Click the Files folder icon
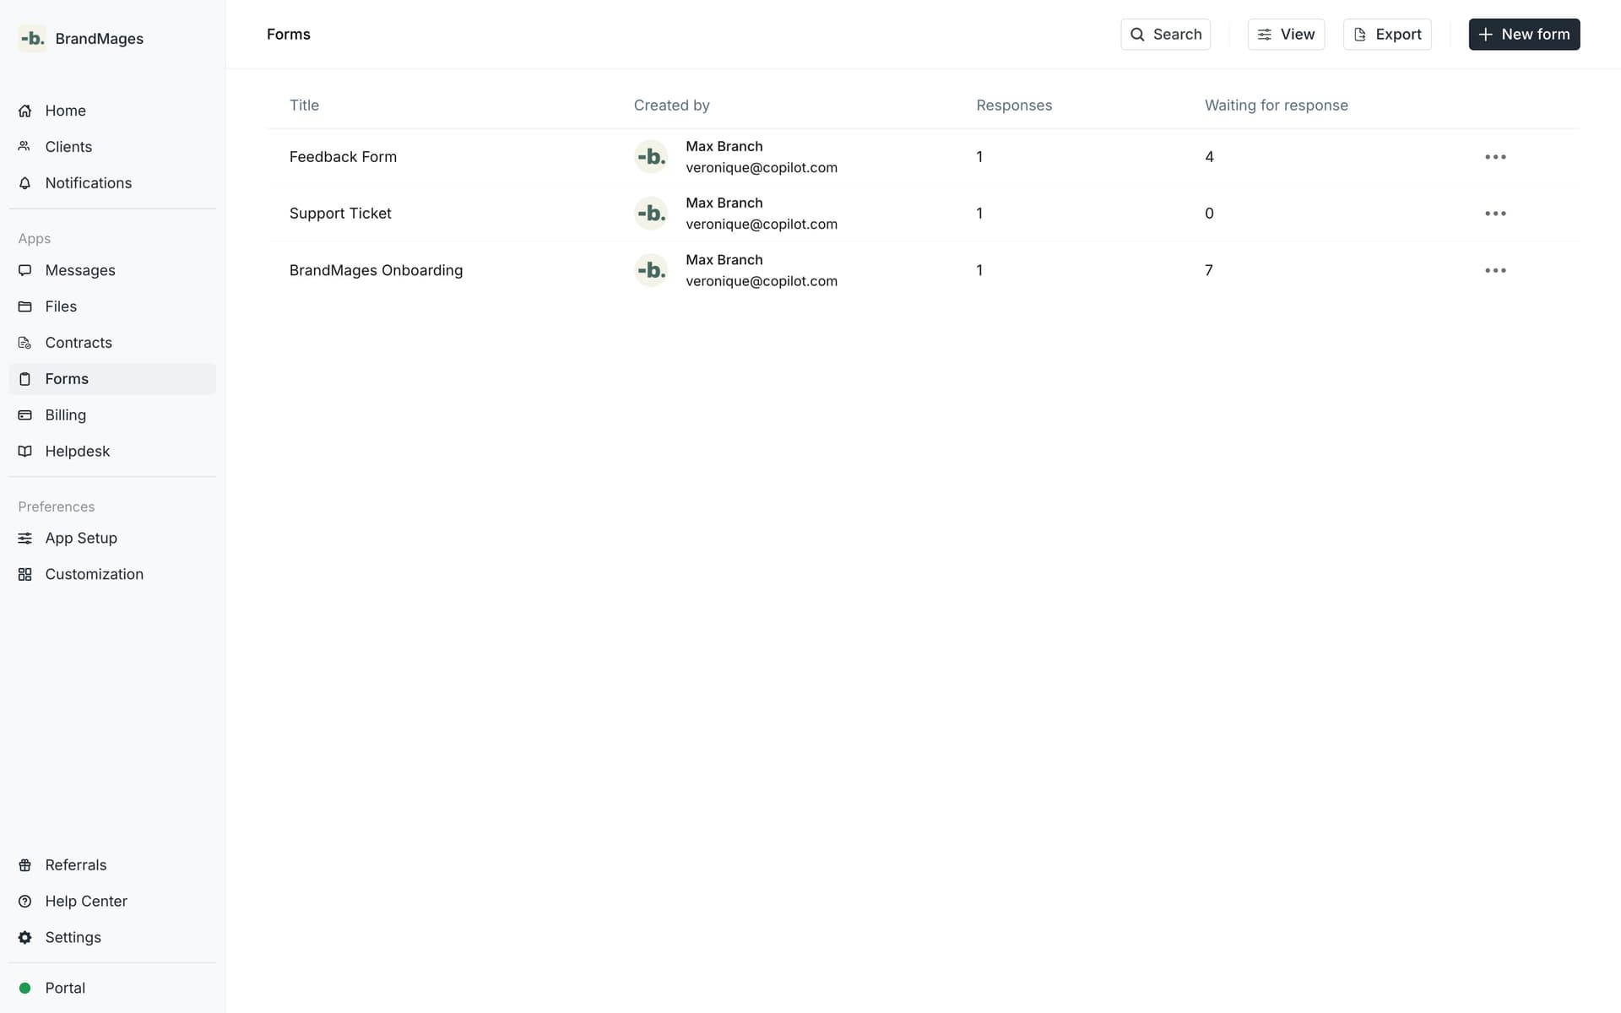This screenshot has height=1013, width=1621. coord(25,306)
